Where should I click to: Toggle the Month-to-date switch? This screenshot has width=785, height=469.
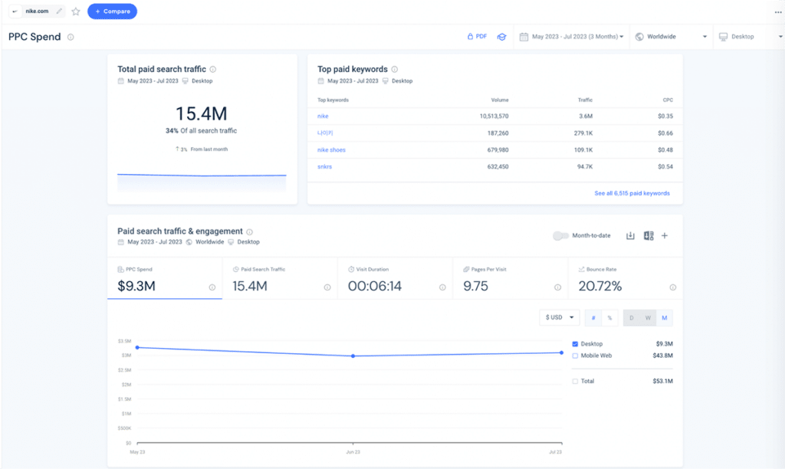(560, 236)
